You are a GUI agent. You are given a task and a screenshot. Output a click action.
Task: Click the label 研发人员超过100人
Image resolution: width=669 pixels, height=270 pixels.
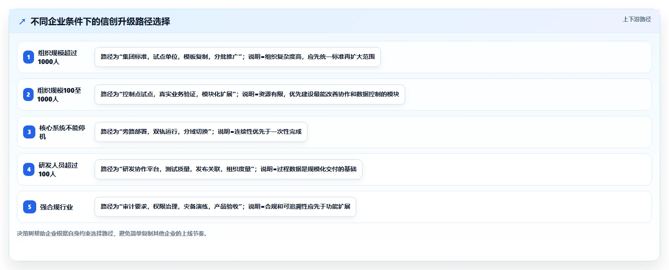pos(58,169)
